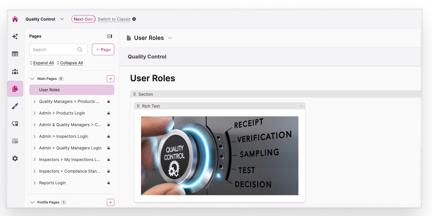Open the Quality Control app dropdown
This screenshot has width=432, height=216.
point(62,19)
